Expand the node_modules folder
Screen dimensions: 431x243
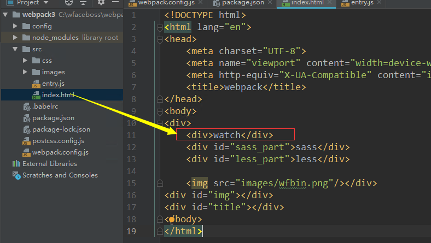pos(15,37)
